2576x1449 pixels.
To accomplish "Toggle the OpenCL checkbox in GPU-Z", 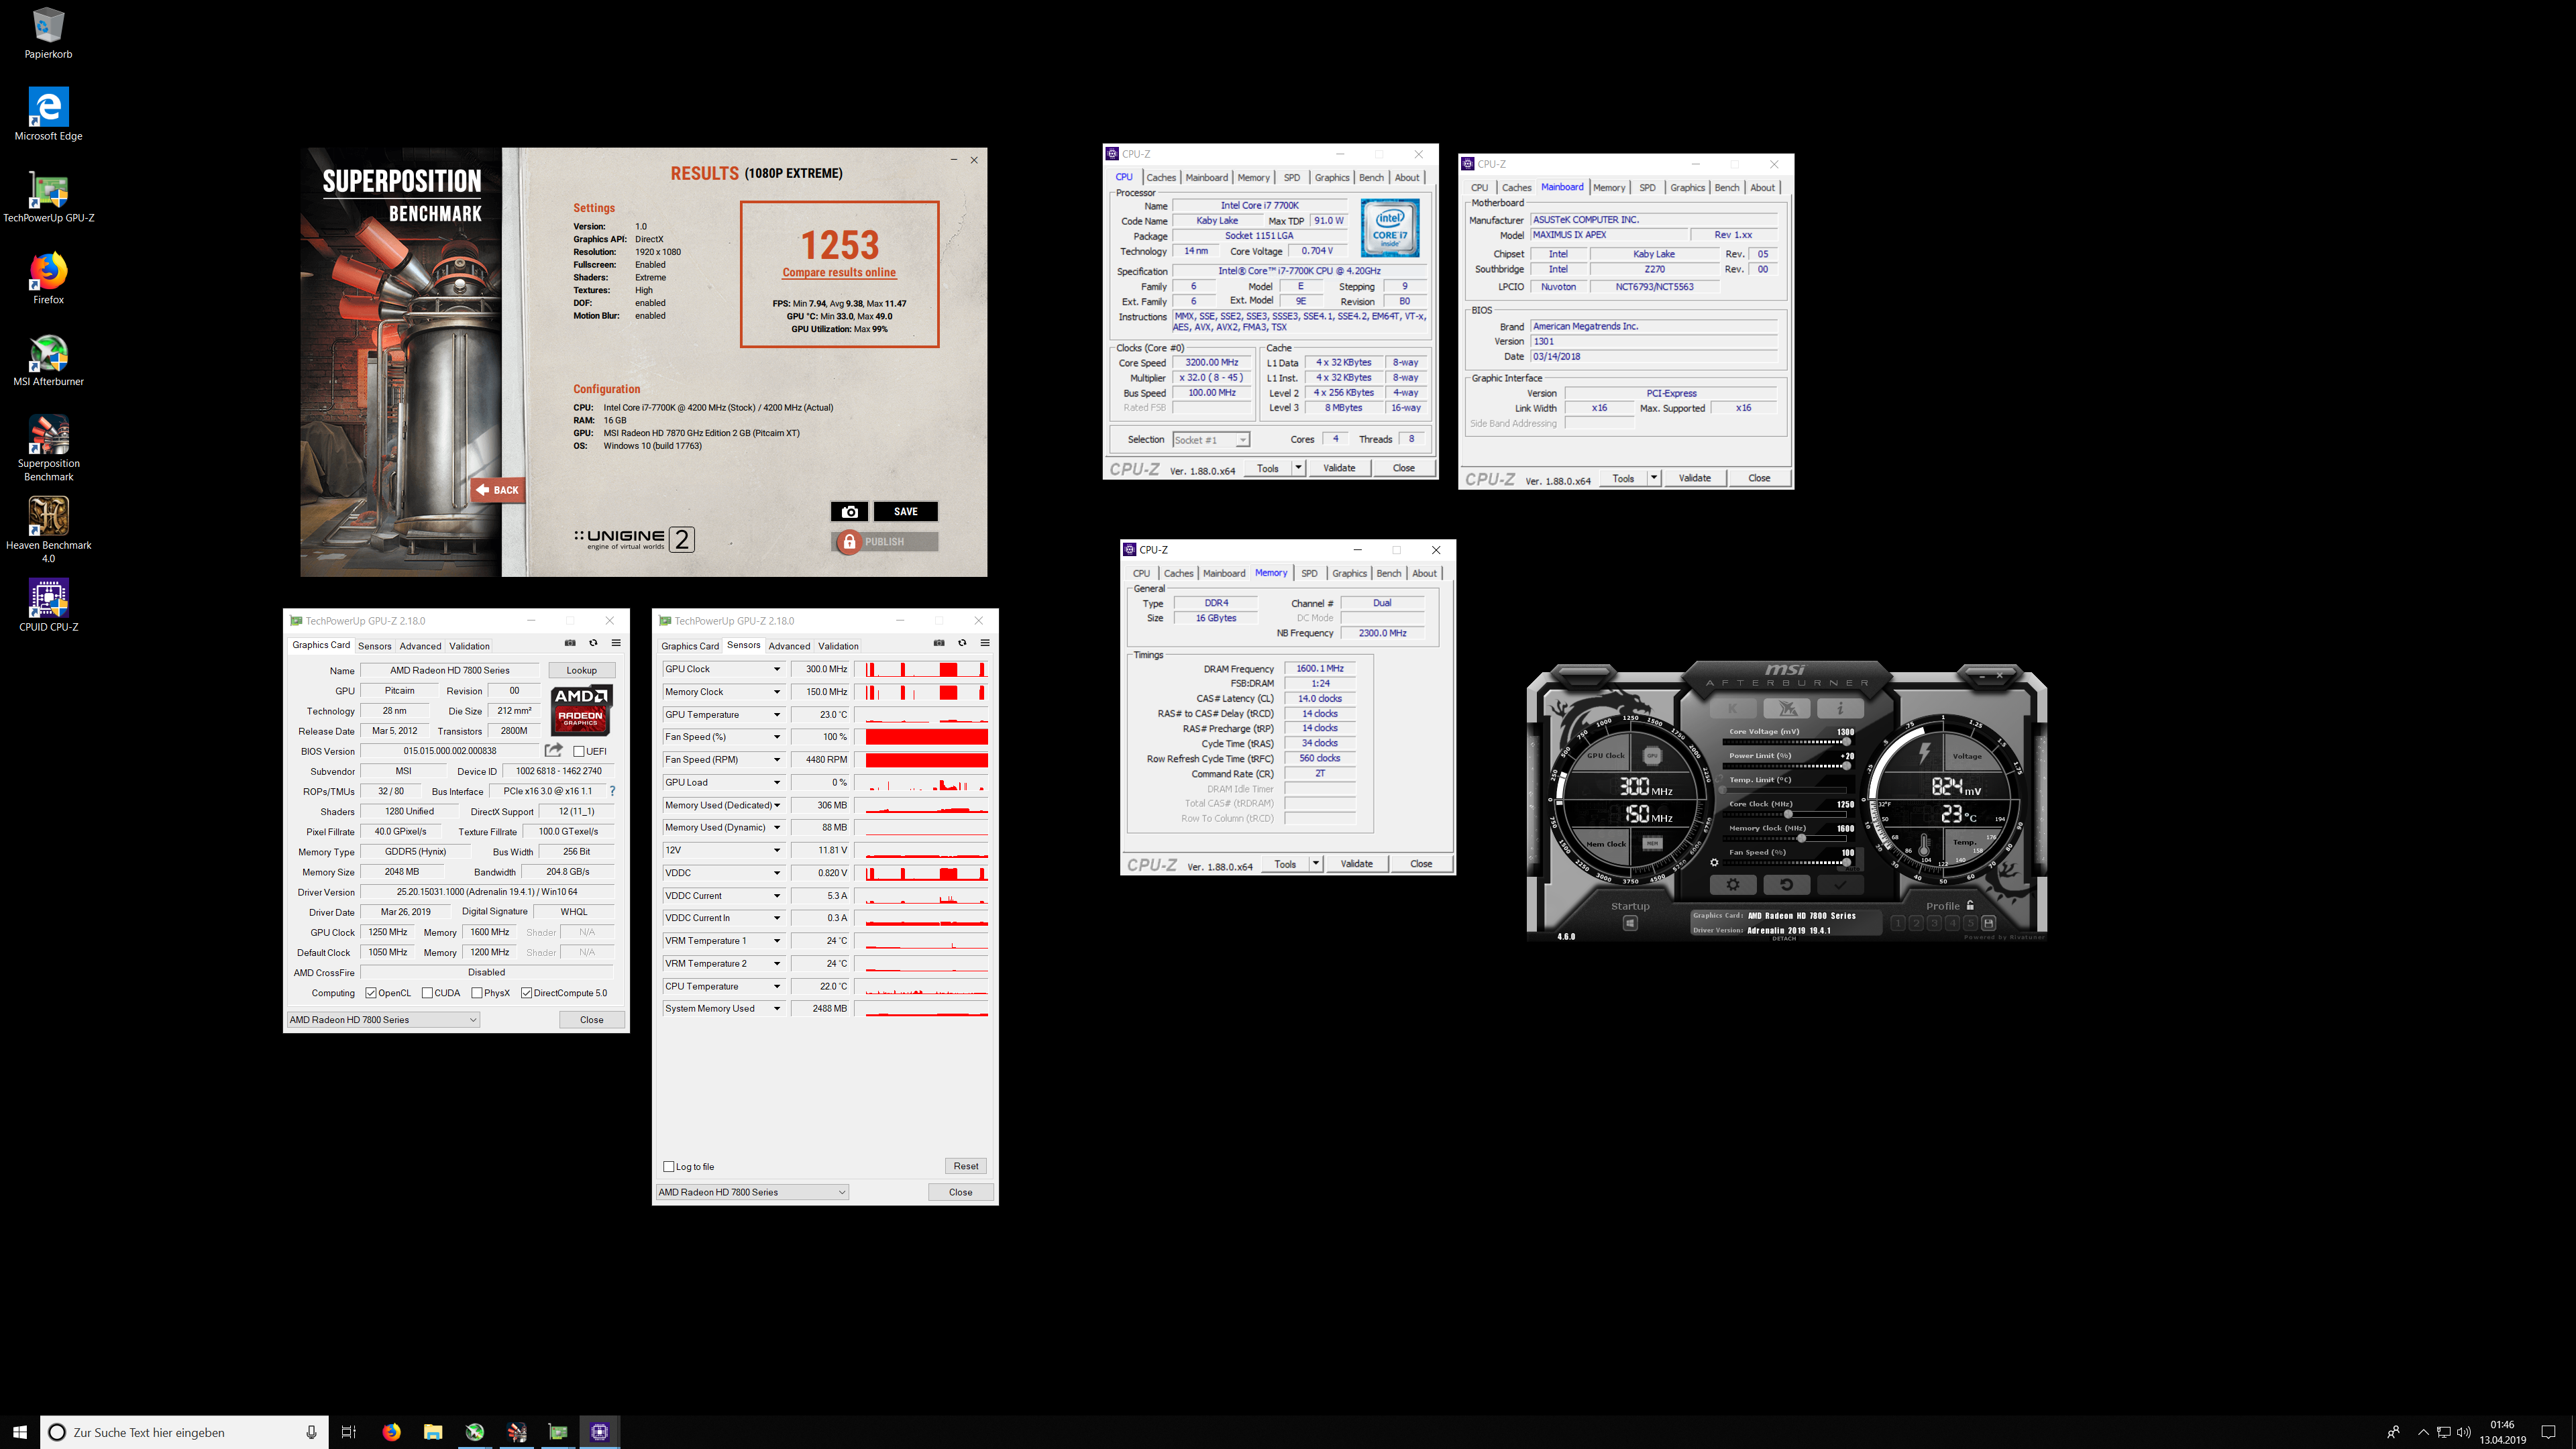I will tap(371, 993).
